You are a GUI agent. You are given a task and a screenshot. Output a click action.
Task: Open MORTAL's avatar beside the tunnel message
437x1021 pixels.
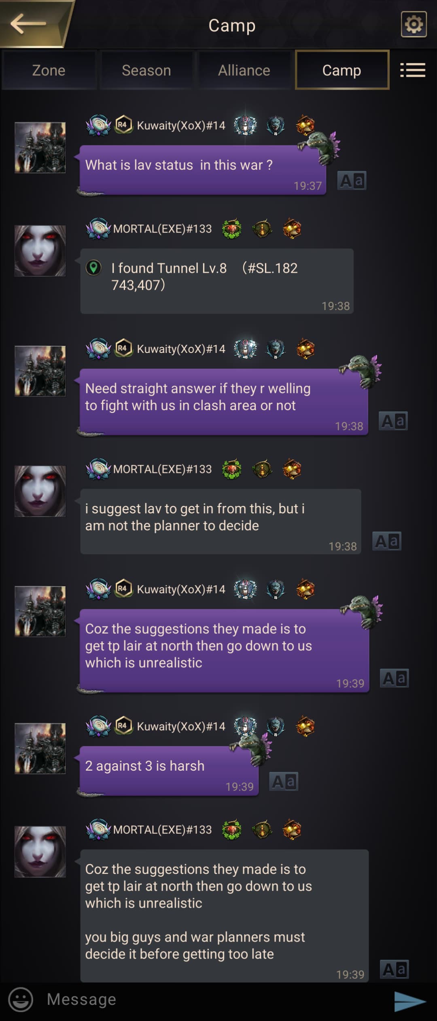click(40, 251)
